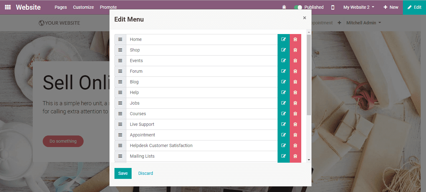Click the scrollbar up arrow

[309, 32]
